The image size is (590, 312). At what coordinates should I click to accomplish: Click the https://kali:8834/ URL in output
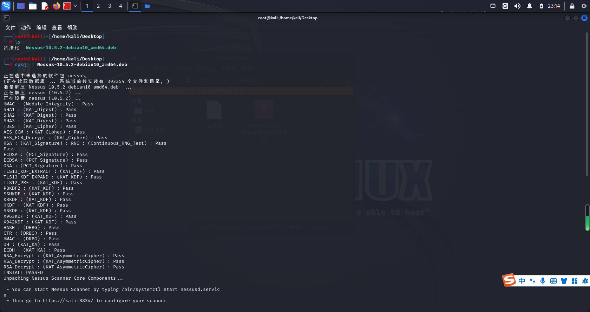tap(68, 301)
